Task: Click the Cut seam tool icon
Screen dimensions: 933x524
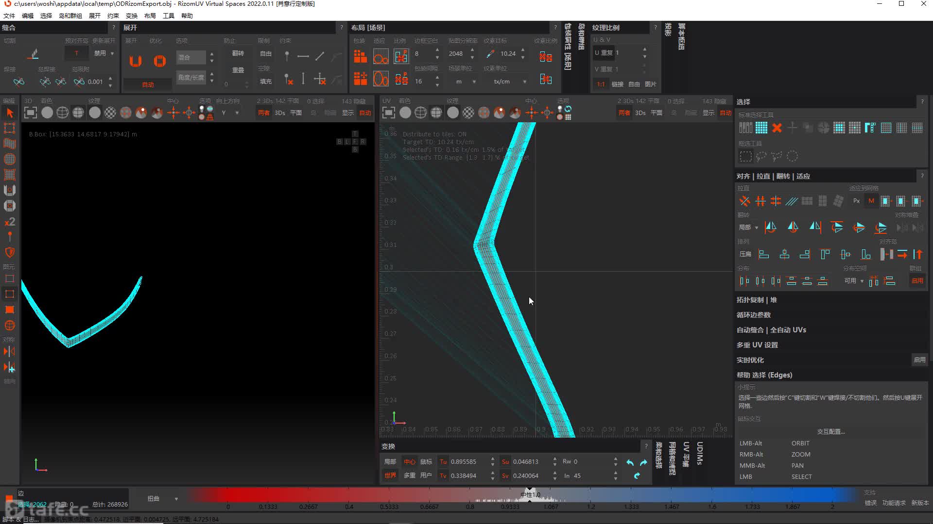Action: coord(33,54)
